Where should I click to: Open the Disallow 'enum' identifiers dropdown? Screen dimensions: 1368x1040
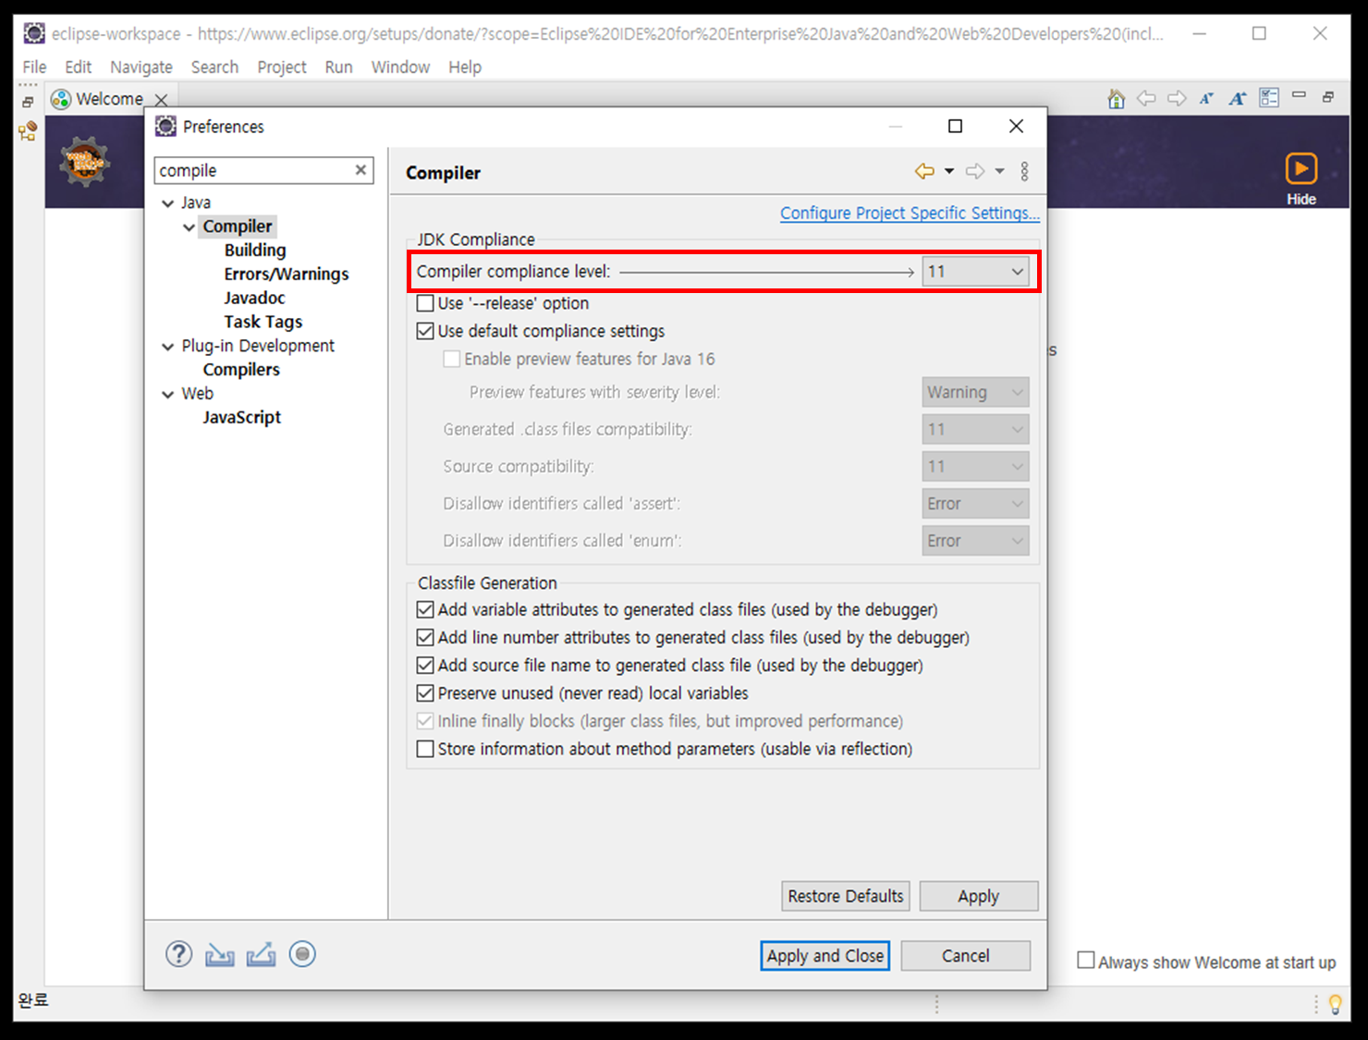click(975, 540)
